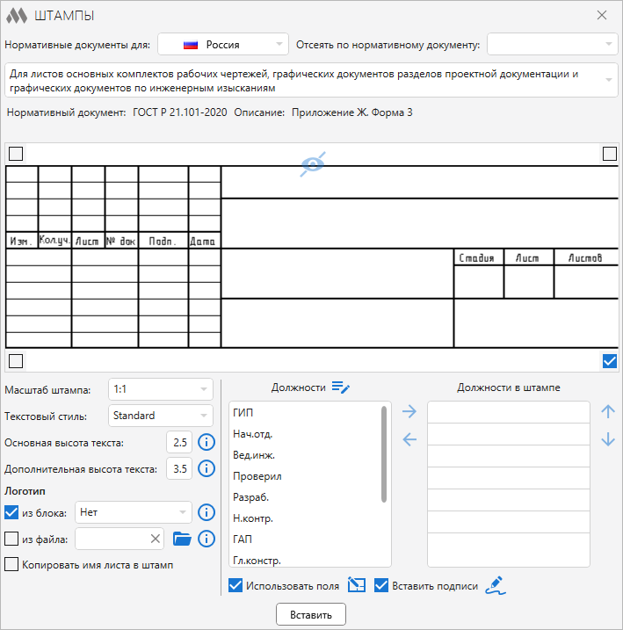Click the Листов cell in stamp preview
623x630 pixels.
coord(585,257)
